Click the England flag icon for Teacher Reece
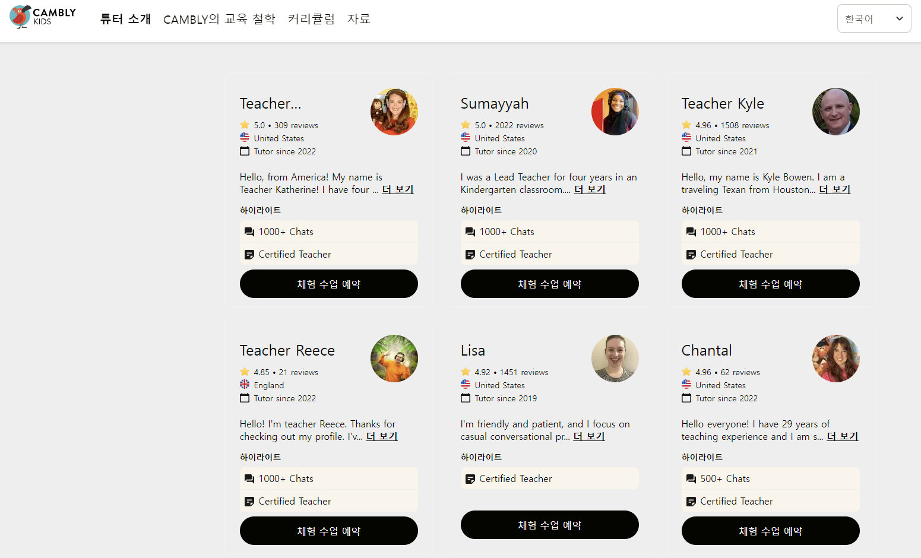Image resolution: width=921 pixels, height=558 pixels. click(245, 384)
